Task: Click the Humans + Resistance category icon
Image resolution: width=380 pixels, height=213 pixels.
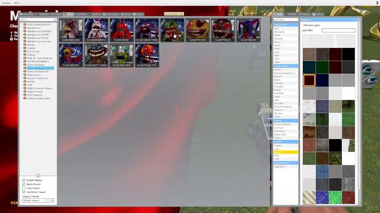Action: 25,78
